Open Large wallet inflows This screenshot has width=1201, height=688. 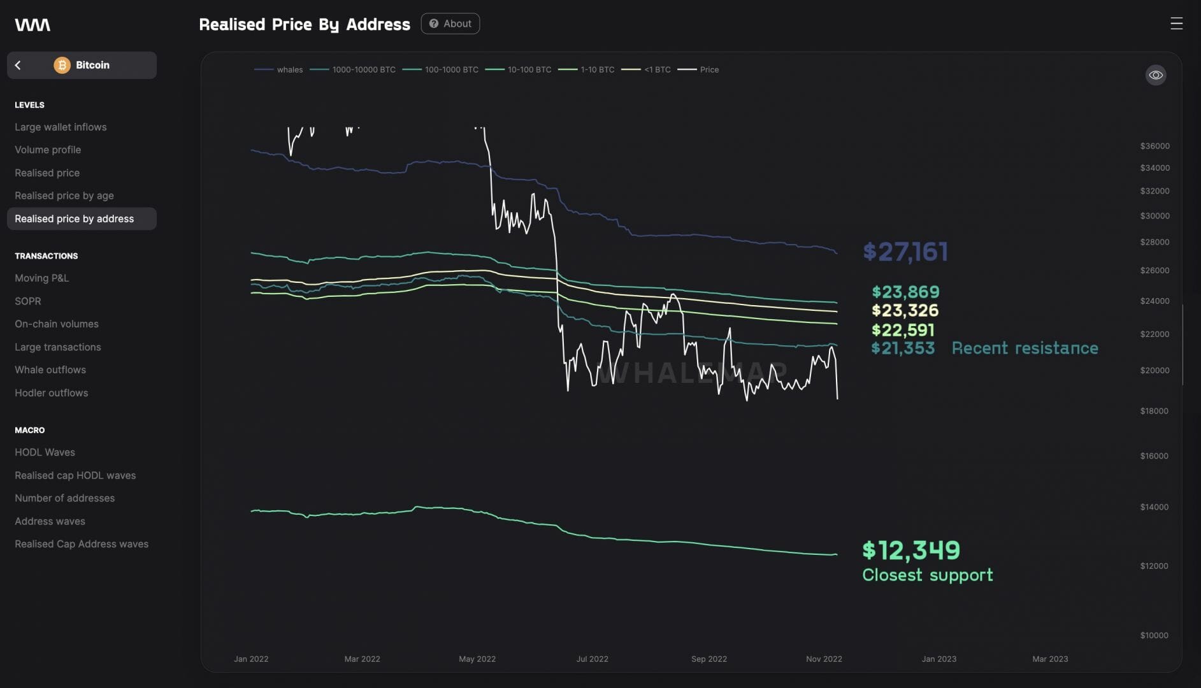point(61,127)
